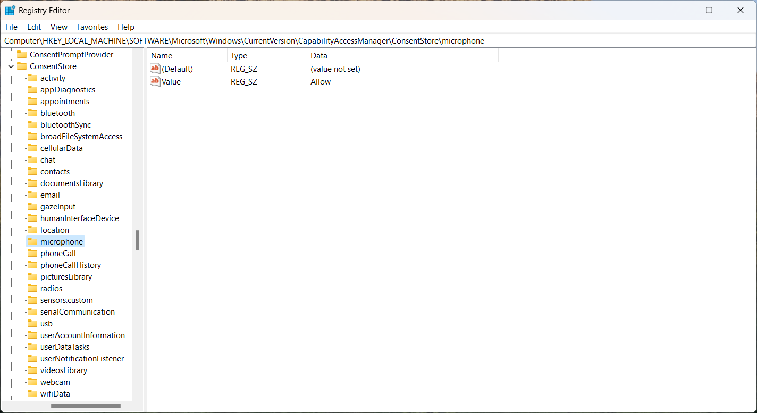
Task: Click the Registry Editor title bar icon
Action: [x=9, y=10]
